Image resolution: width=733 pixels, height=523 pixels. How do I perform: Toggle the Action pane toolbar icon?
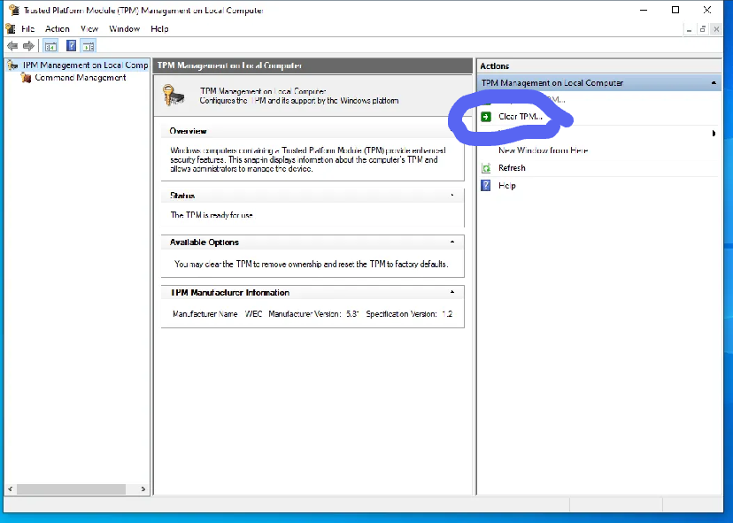(88, 46)
